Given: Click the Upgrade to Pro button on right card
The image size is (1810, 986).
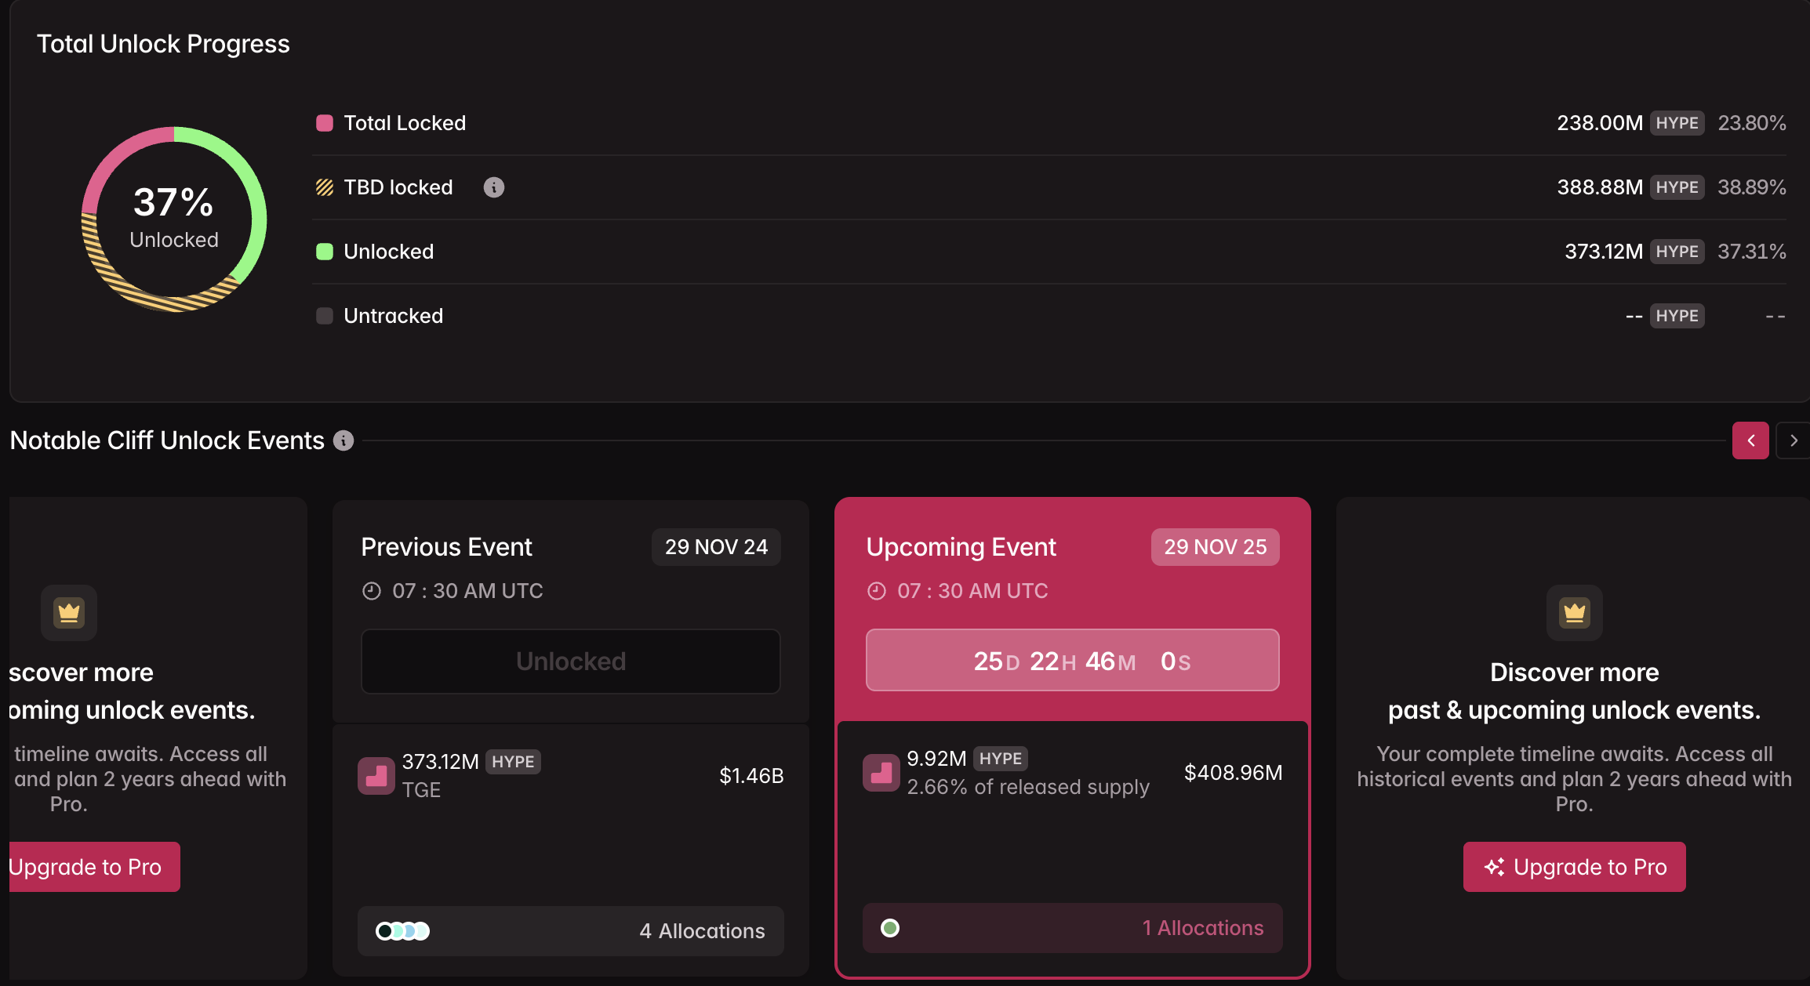Looking at the screenshot, I should coord(1574,867).
